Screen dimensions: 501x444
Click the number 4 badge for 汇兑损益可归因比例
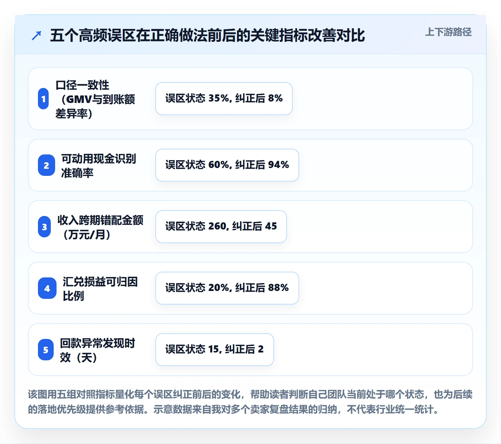(x=47, y=288)
